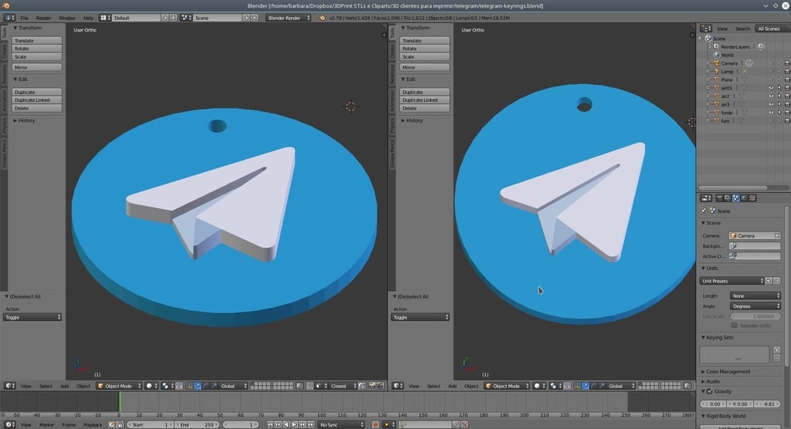Screen dimensions: 791x429
Task: Open Global orientation dropdown in left viewport
Action: tap(233, 386)
